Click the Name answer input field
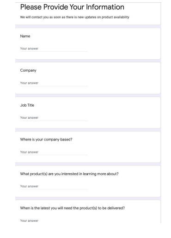 tap(54, 49)
